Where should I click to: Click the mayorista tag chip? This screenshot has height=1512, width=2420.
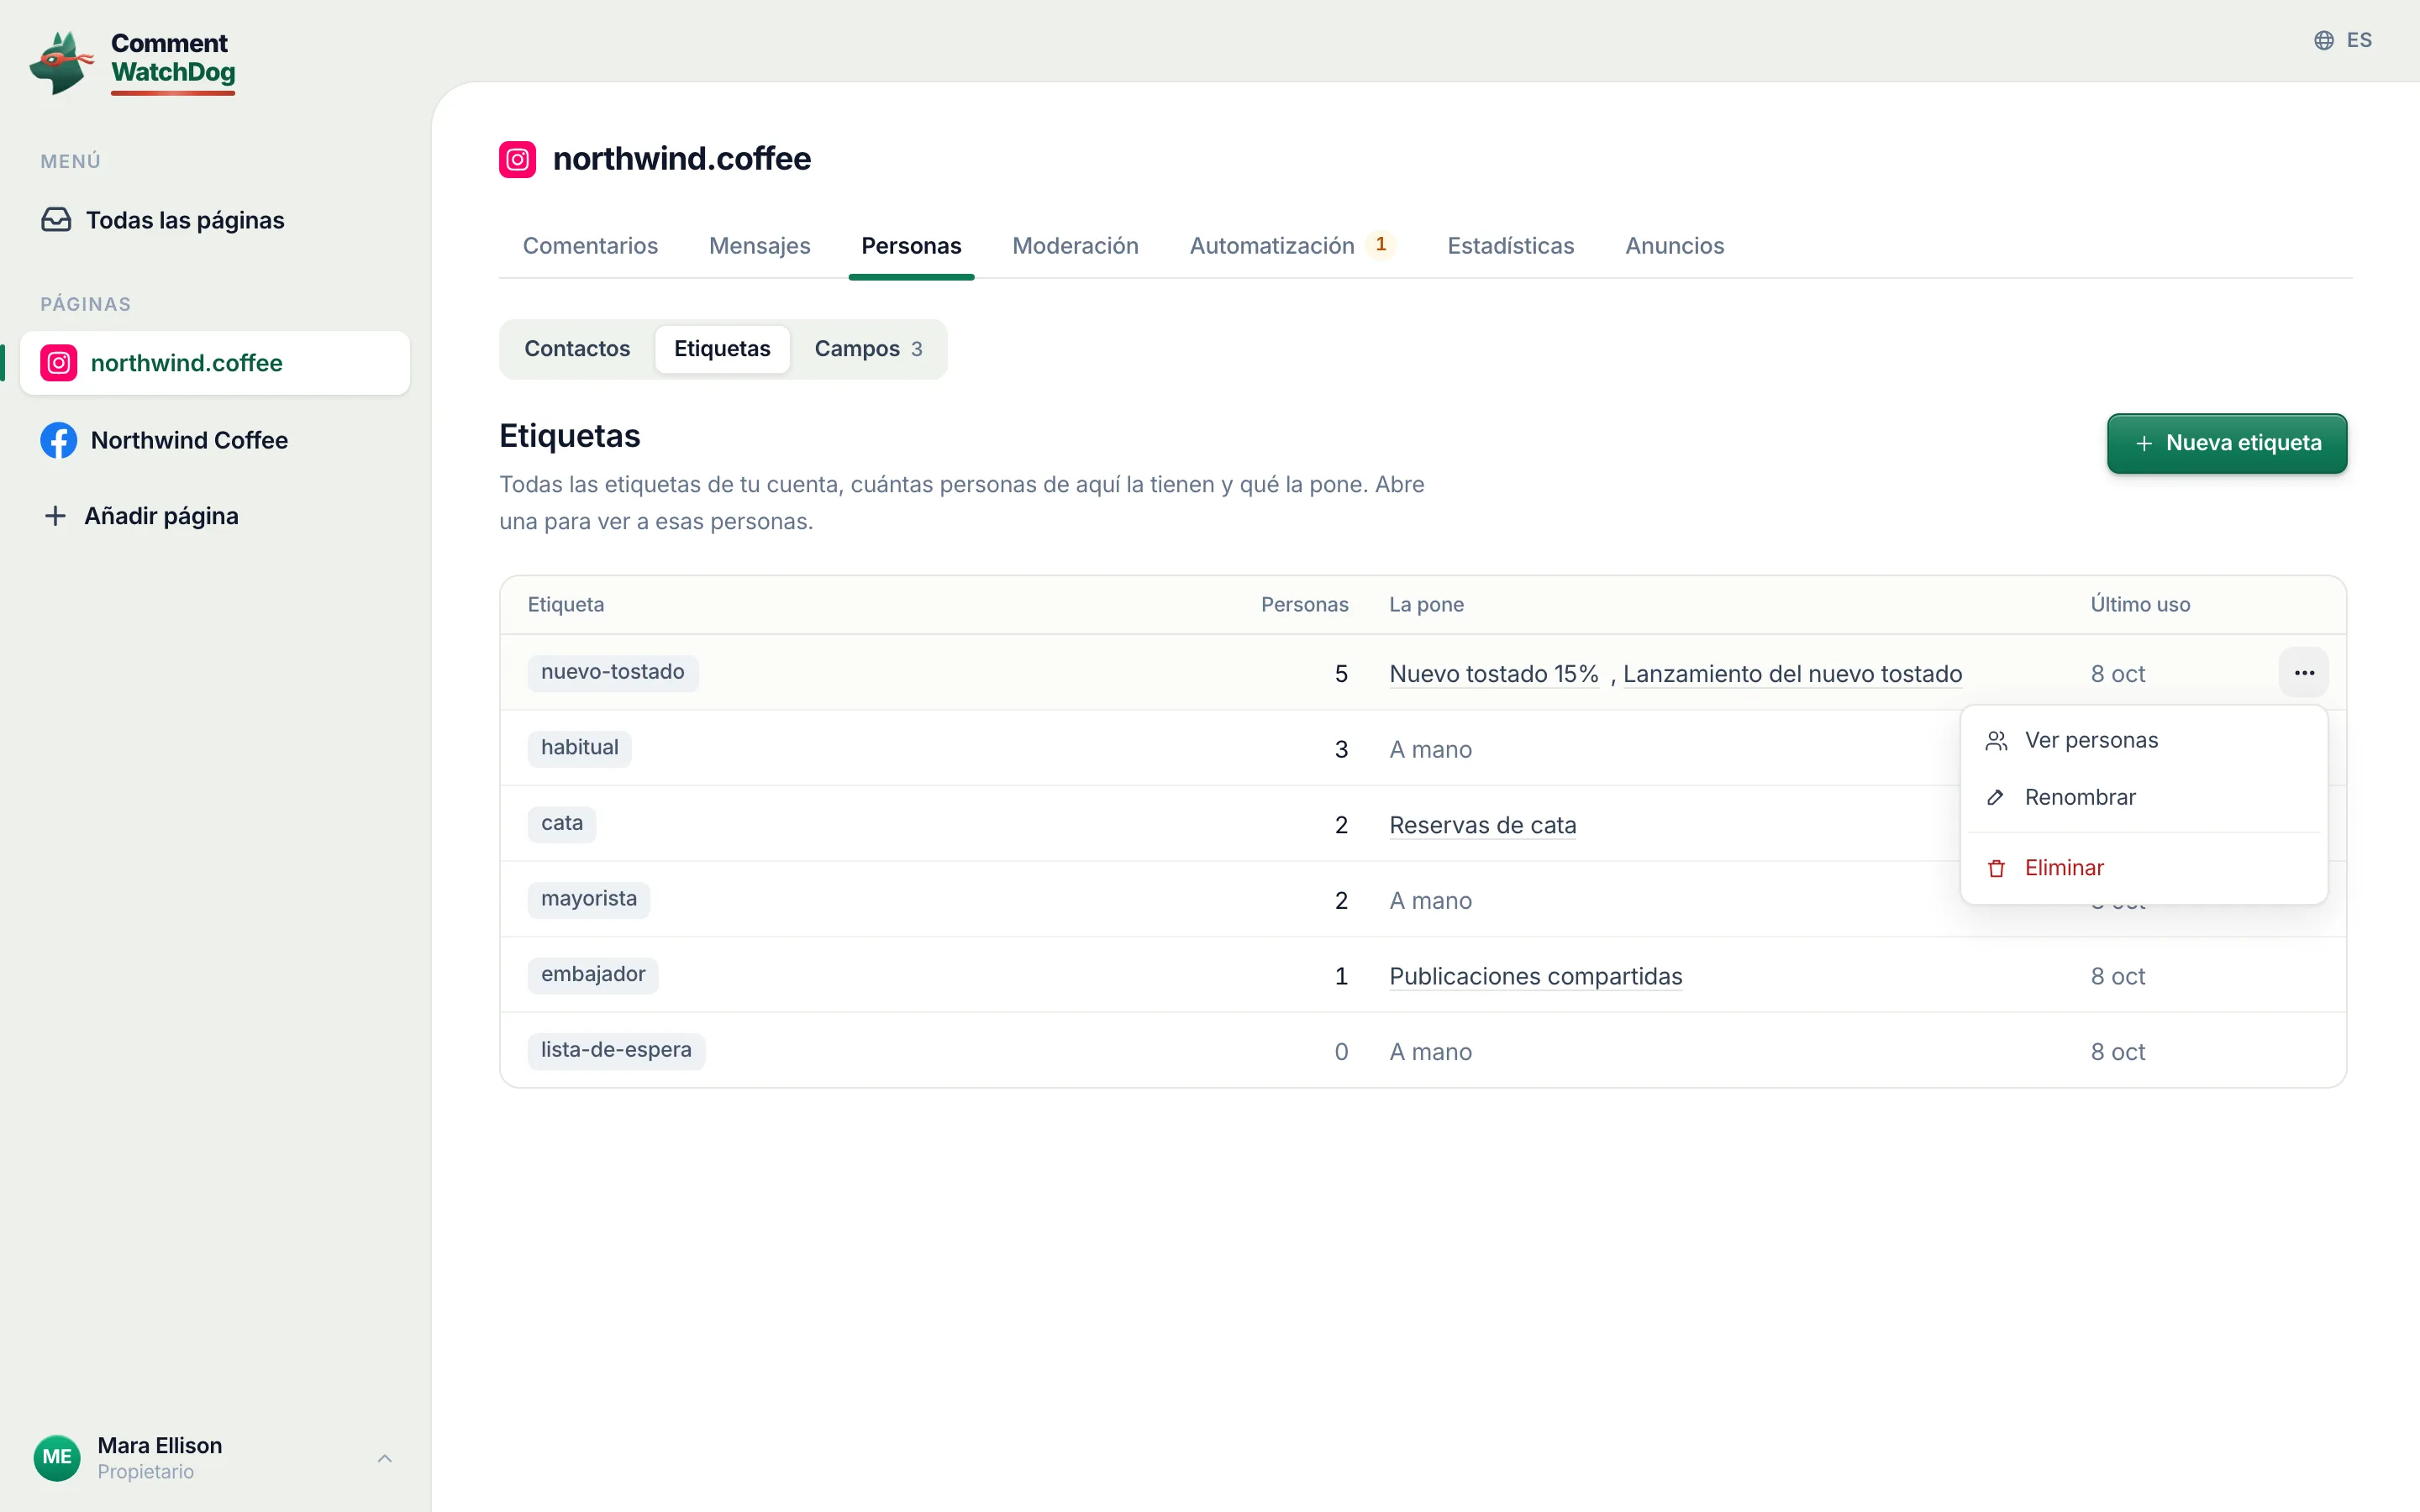(x=588, y=899)
